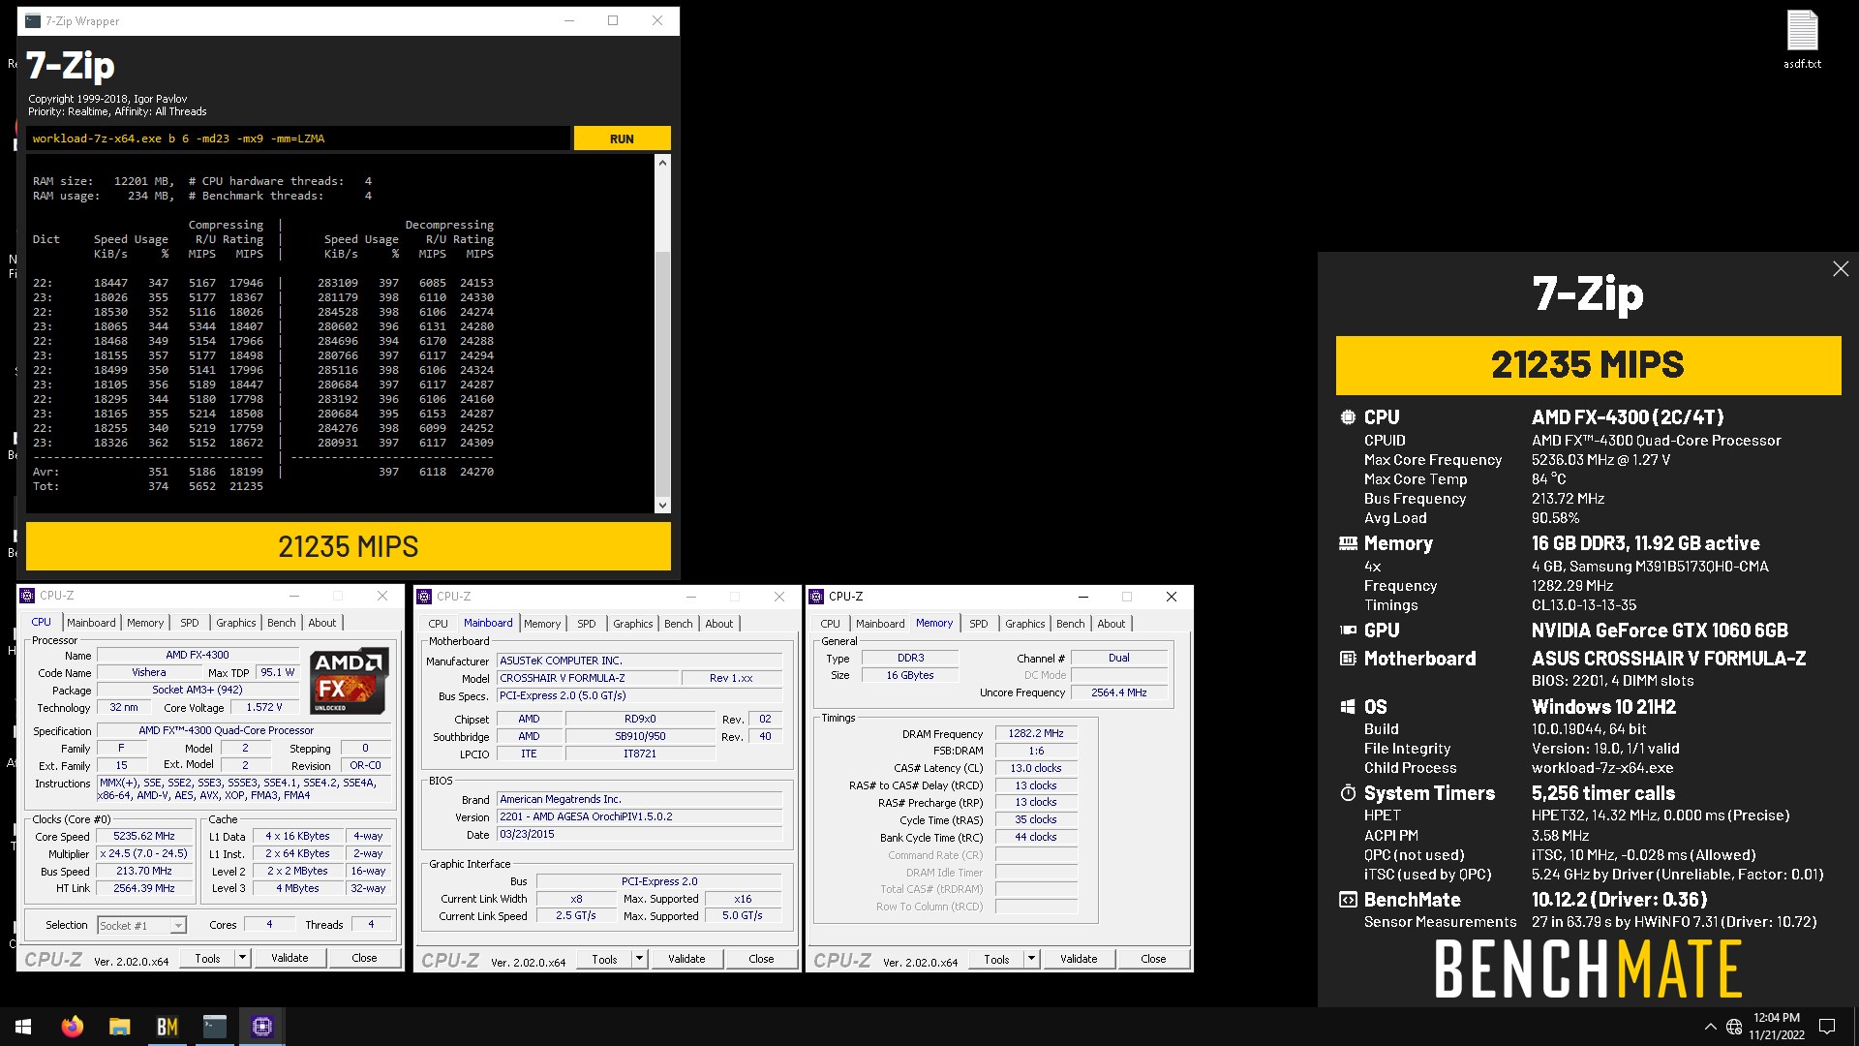1859x1046 pixels.
Task: Click the OS Windows icon in BenchMate panel
Action: pos(1348,707)
